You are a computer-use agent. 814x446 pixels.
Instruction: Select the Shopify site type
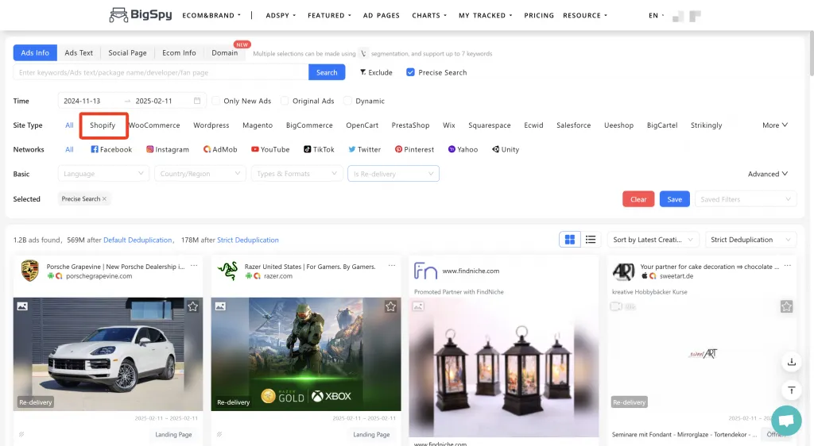103,125
